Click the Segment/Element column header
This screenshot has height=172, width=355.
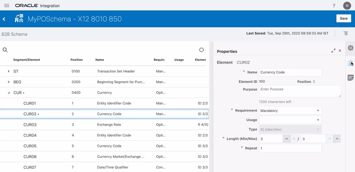(27, 60)
